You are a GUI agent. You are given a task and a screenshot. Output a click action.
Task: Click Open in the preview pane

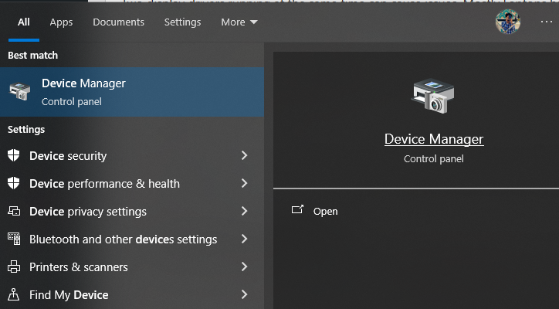coord(325,211)
